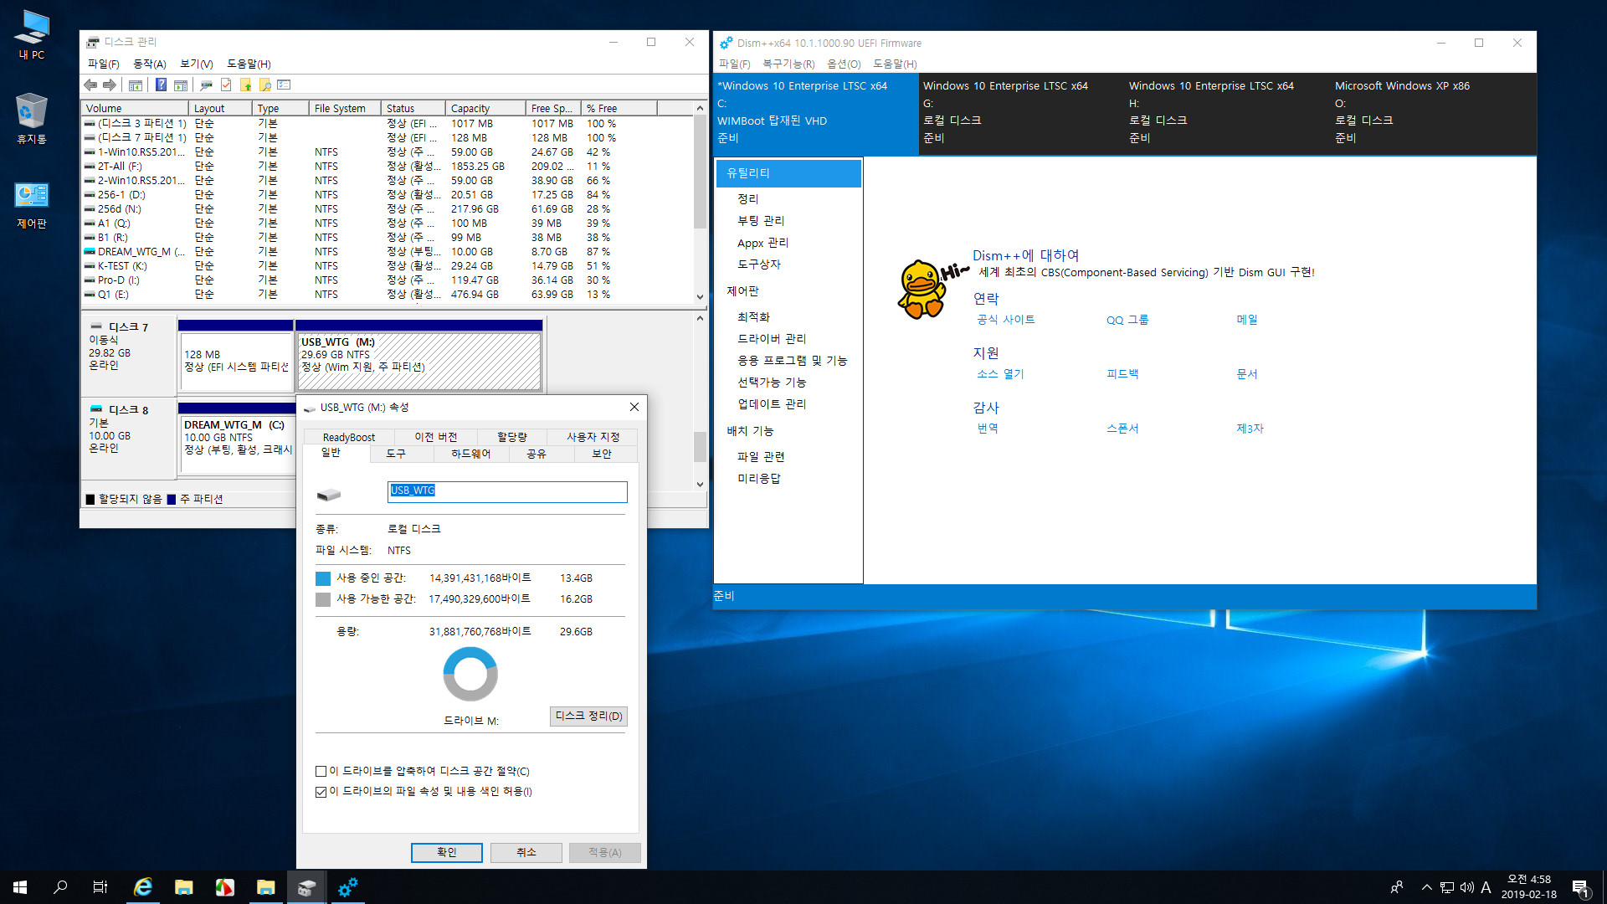Click the show/hide console tree toolbar icon

coord(135,85)
